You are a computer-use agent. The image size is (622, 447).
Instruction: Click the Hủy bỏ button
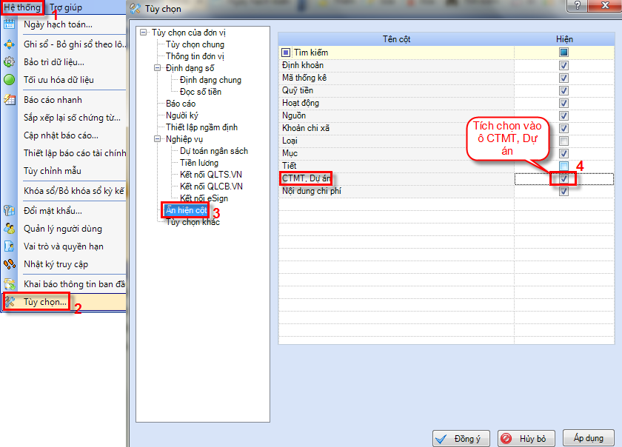[526, 439]
